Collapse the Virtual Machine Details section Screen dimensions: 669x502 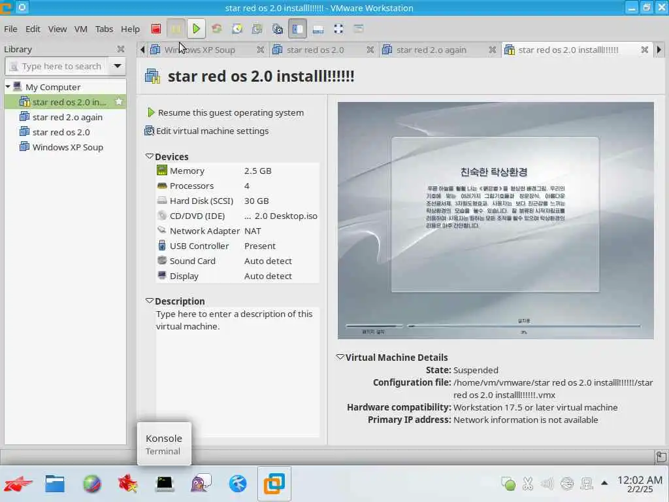[x=340, y=357]
